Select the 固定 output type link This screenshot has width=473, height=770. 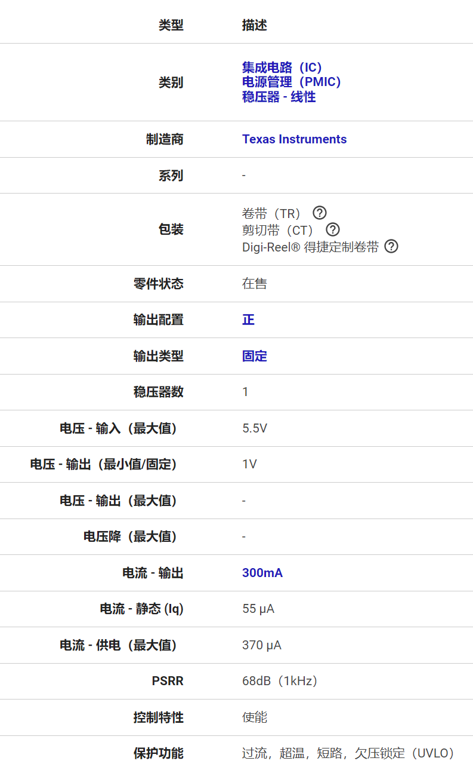254,356
